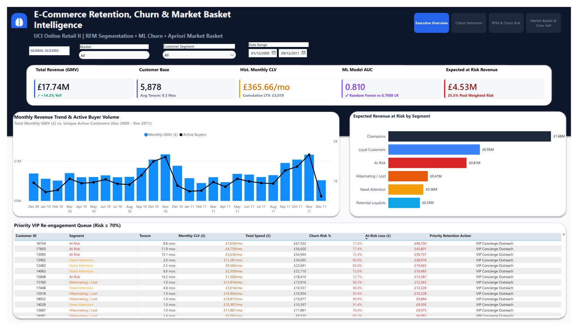
Task: Click the Dec 11 revenue bar
Action: tap(321, 190)
